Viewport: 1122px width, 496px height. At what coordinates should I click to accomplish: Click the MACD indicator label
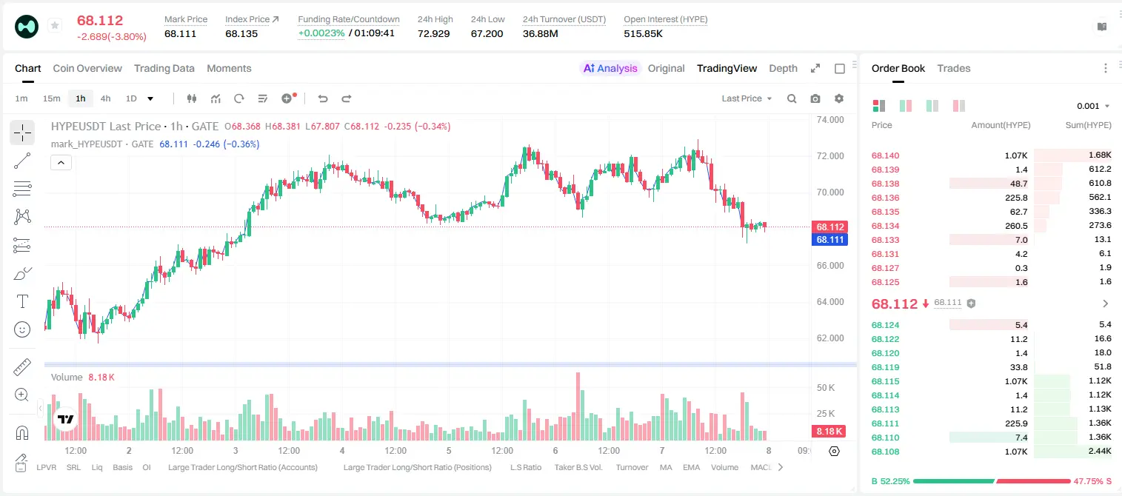pos(761,467)
